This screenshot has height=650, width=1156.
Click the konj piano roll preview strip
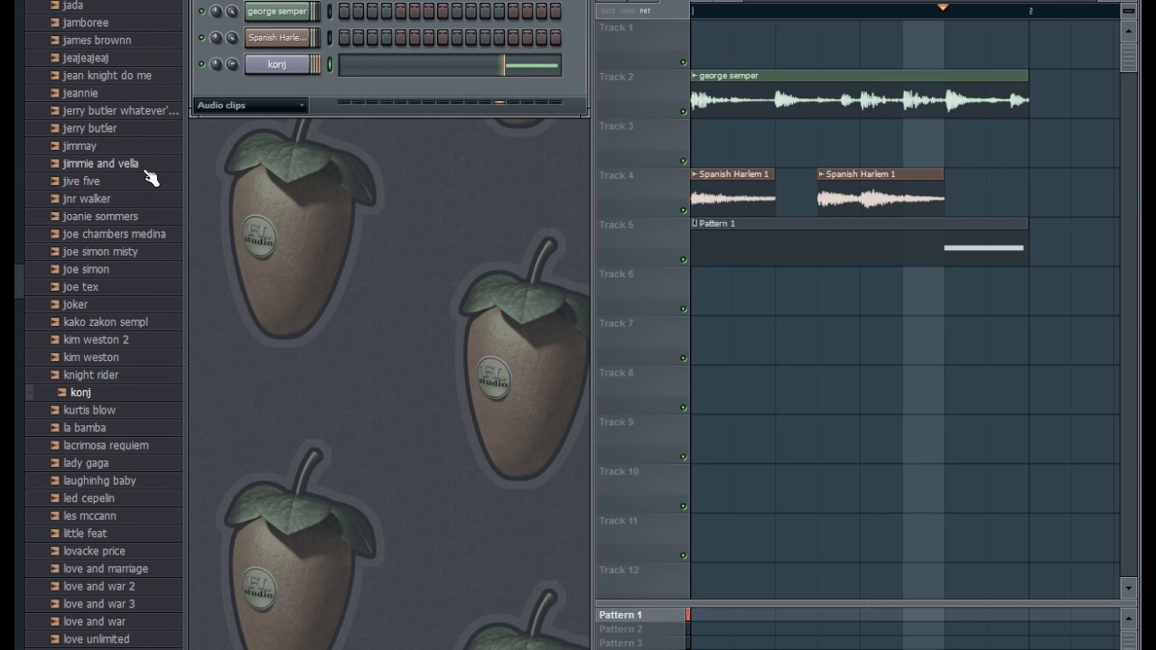coord(450,65)
